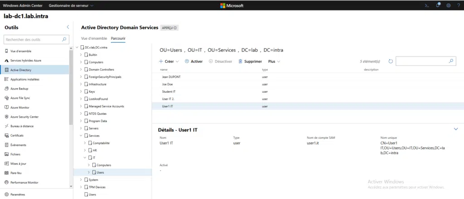464x199 pixels.
Task: Focus the object list filter field
Action: (x=425, y=61)
